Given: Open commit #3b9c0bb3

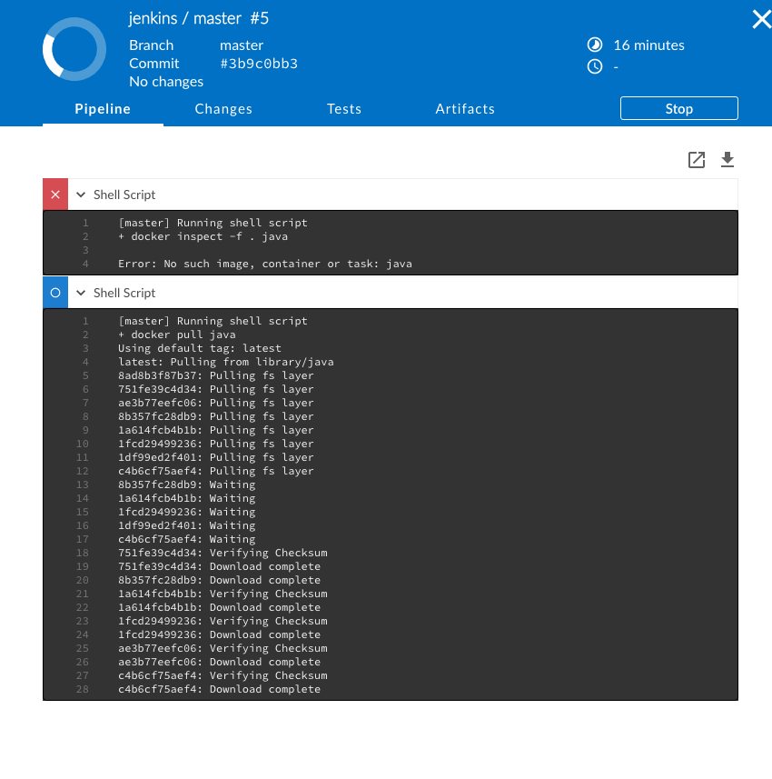Looking at the screenshot, I should (259, 64).
